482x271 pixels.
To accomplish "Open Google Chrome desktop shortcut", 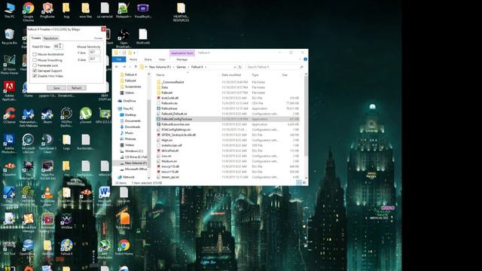I will point(29,11).
